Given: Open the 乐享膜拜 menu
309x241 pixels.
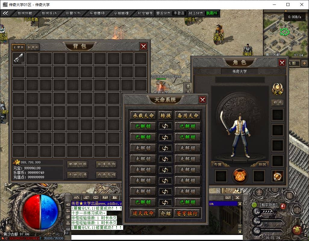Looking at the screenshot, I should pyautogui.click(x=97, y=13).
